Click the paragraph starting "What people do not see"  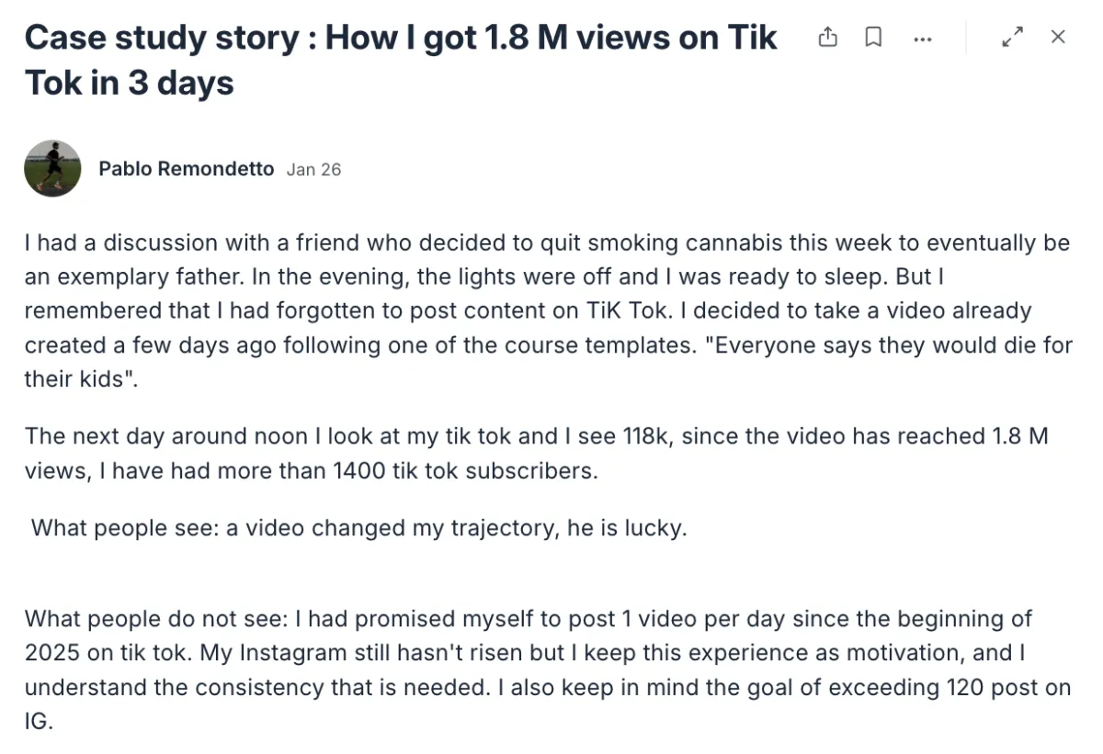coord(547,669)
